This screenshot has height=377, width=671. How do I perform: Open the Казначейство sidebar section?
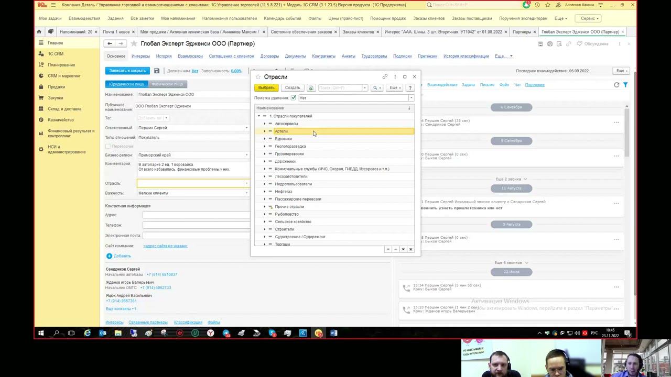[61, 120]
